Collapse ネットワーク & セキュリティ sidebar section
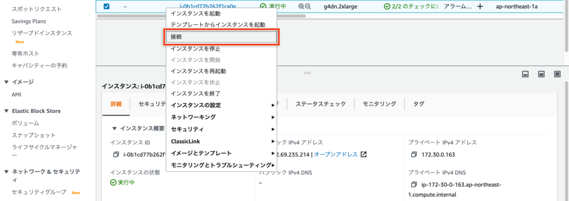569x201 pixels. (7, 172)
